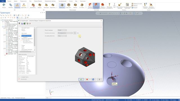The width and height of the screenshot is (180, 101).
Task: Switch to the Toolpaths tab at the panel bottom
Action: tap(3, 98)
